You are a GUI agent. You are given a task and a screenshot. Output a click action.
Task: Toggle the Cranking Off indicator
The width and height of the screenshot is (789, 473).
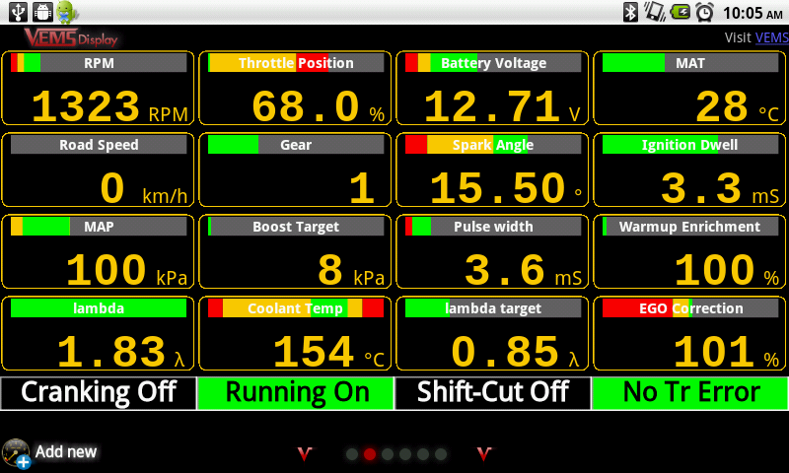[x=99, y=392]
